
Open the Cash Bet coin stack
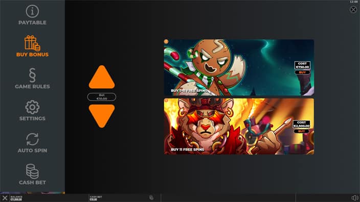(32, 171)
